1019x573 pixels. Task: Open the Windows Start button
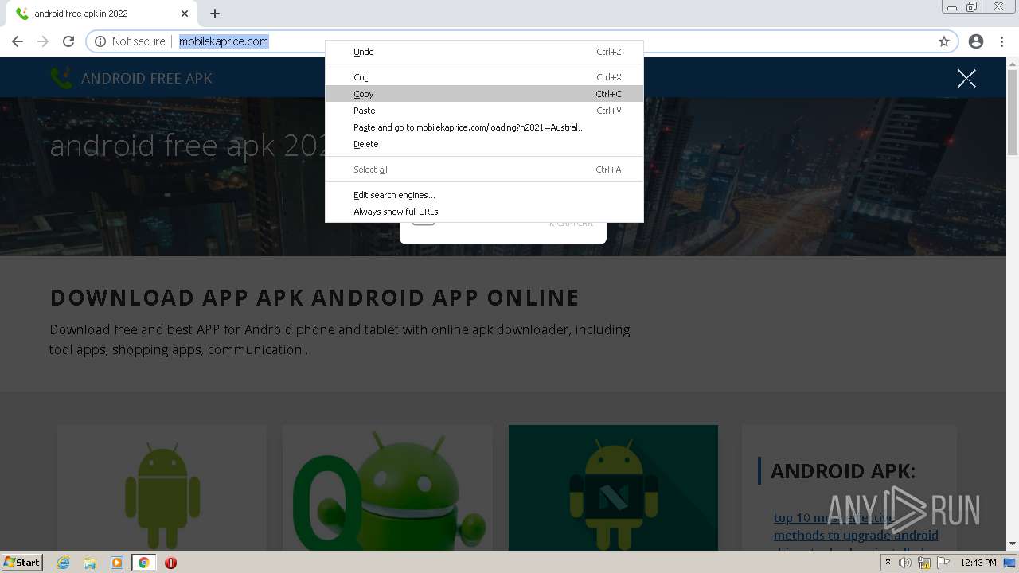pyautogui.click(x=21, y=562)
